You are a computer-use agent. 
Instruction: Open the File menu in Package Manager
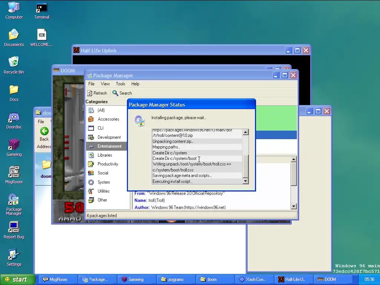pyautogui.click(x=91, y=84)
